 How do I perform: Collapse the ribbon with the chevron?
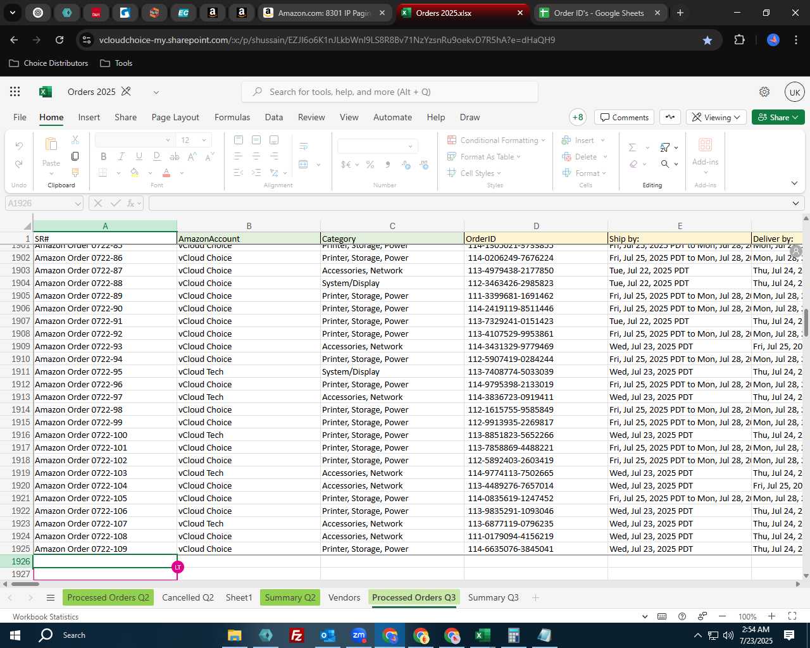pyautogui.click(x=794, y=183)
